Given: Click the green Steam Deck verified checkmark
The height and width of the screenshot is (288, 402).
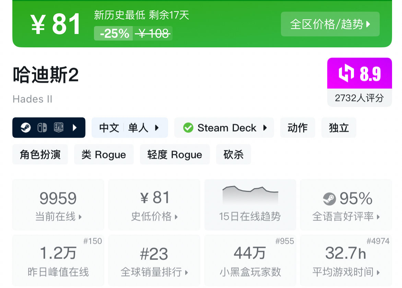Looking at the screenshot, I should [x=188, y=128].
